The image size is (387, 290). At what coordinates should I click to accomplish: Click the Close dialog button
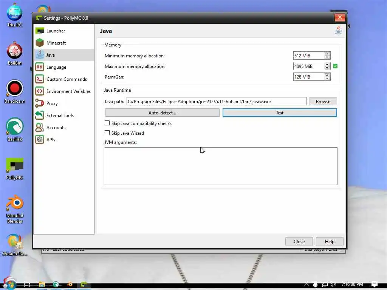(x=299, y=241)
